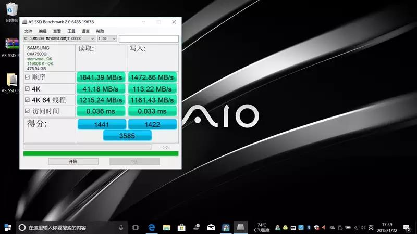This screenshot has height=234, width=417.
Task: Click the Windows Start button
Action: point(8,227)
